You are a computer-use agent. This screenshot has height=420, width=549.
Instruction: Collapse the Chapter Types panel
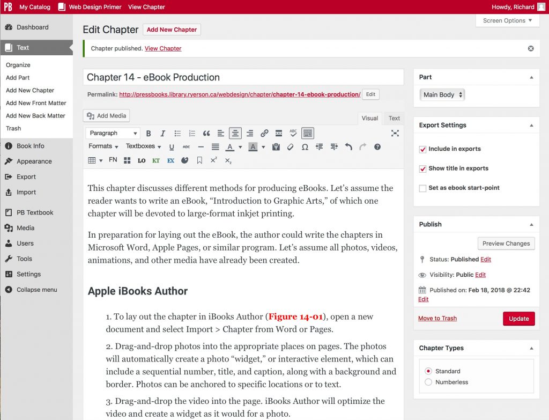pos(531,348)
